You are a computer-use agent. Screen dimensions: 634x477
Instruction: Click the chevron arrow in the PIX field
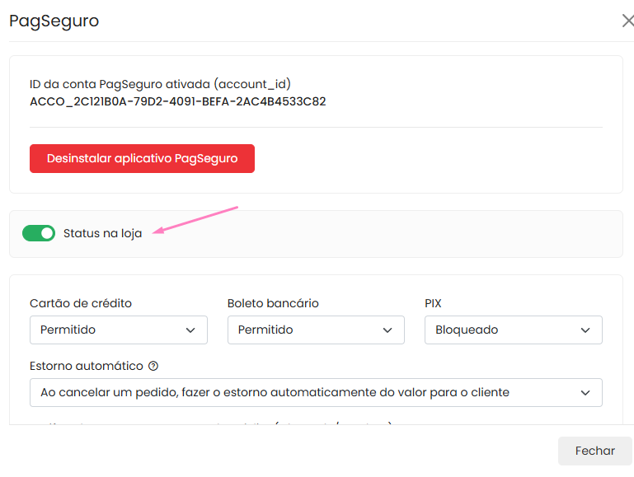point(585,330)
